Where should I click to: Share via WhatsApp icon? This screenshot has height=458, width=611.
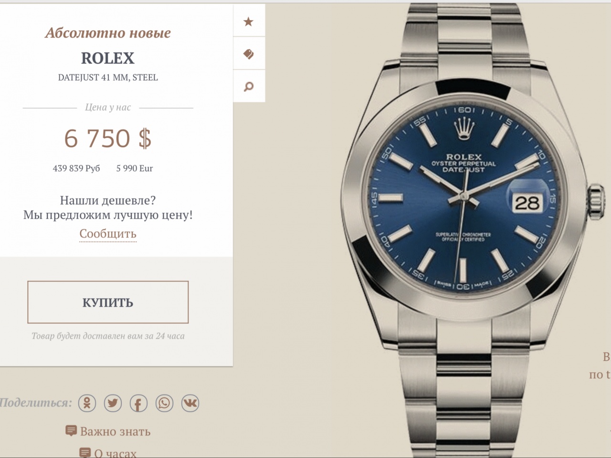(x=164, y=403)
